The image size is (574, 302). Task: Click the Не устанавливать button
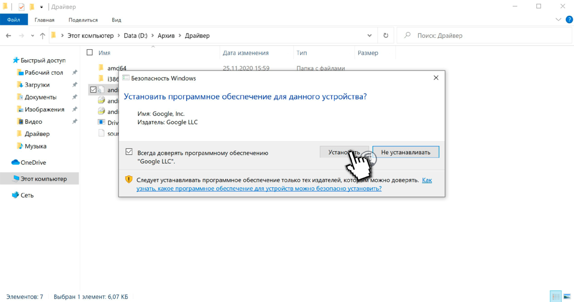click(x=406, y=152)
